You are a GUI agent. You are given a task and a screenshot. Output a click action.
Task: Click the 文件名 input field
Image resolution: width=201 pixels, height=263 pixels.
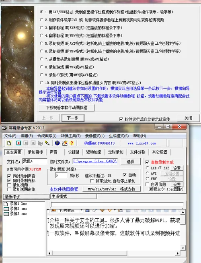point(35,162)
